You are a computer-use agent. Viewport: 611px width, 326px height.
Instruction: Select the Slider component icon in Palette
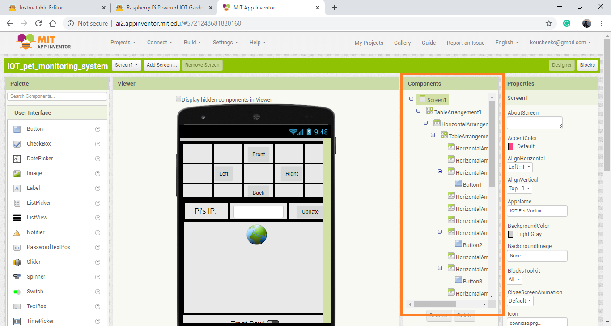(17, 262)
